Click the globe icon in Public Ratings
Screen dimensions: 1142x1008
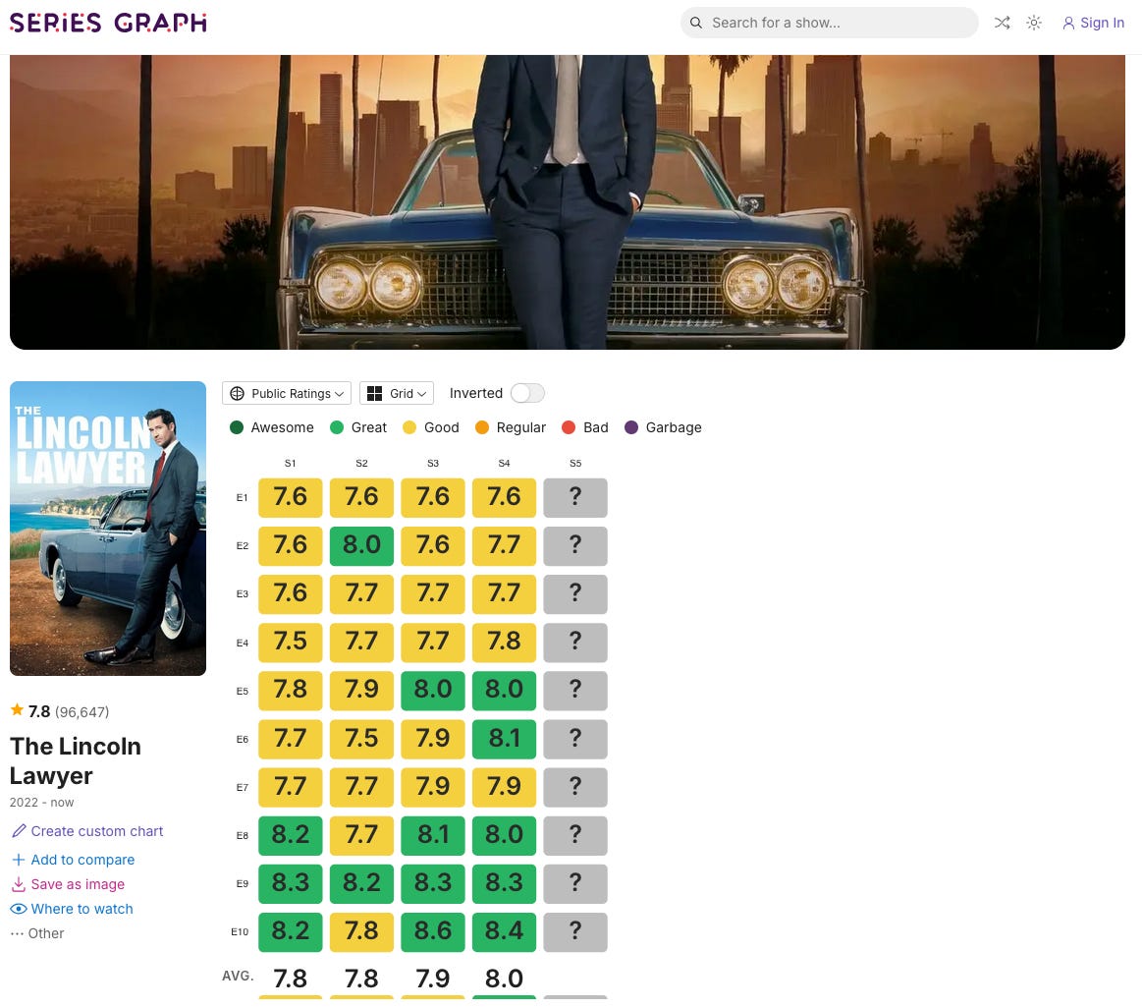pos(238,394)
